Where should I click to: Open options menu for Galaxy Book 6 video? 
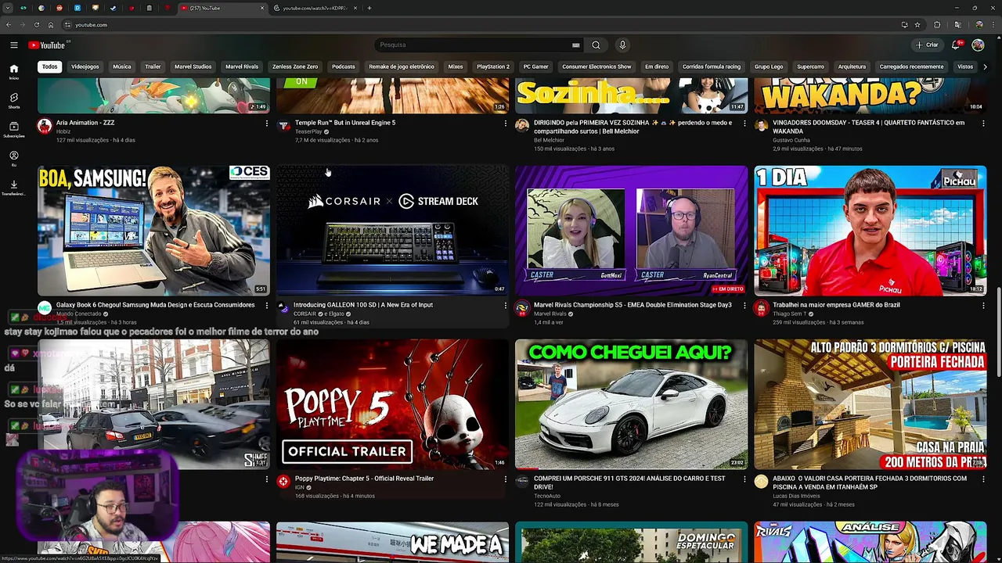pyautogui.click(x=266, y=306)
